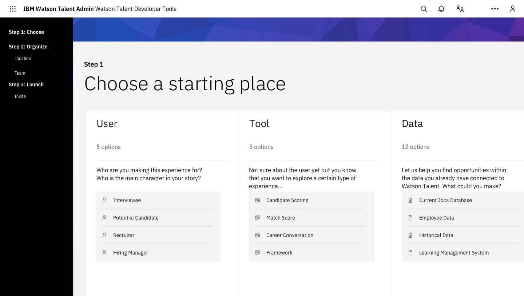
Task: Select the Potential Candidate user option
Action: (x=158, y=218)
